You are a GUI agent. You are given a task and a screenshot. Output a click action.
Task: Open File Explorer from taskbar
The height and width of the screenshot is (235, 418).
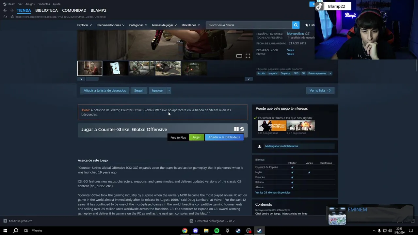point(206,231)
